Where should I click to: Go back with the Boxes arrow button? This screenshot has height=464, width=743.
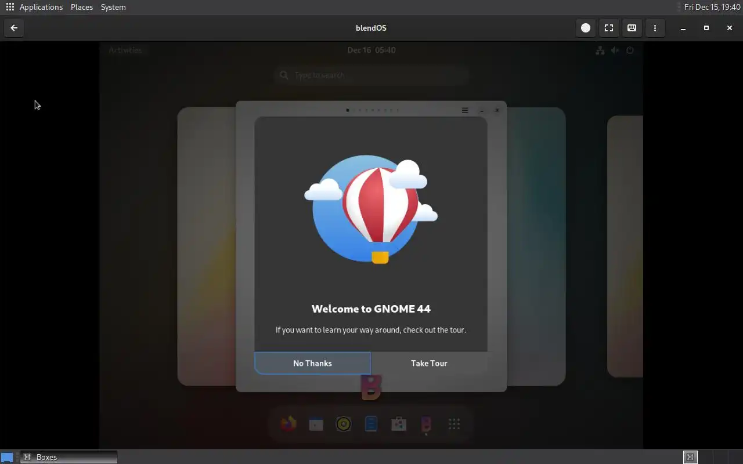14,28
